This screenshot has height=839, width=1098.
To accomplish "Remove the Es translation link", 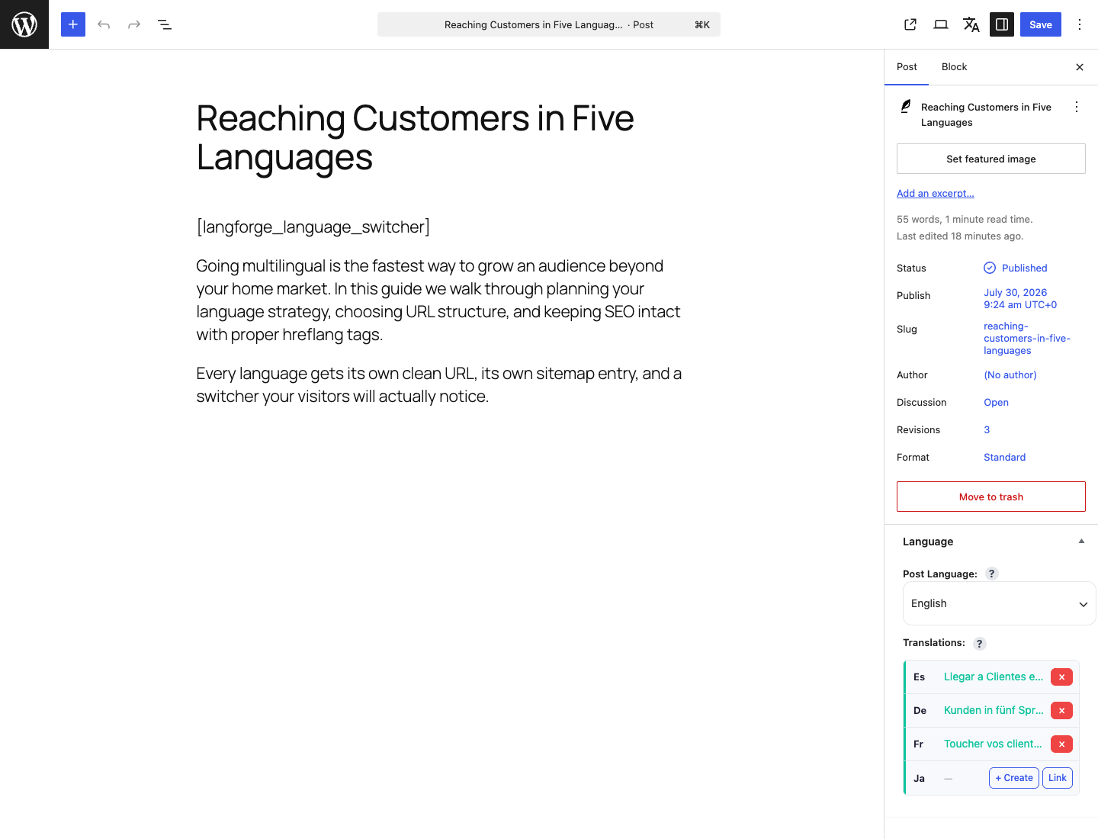I will coord(1061,677).
